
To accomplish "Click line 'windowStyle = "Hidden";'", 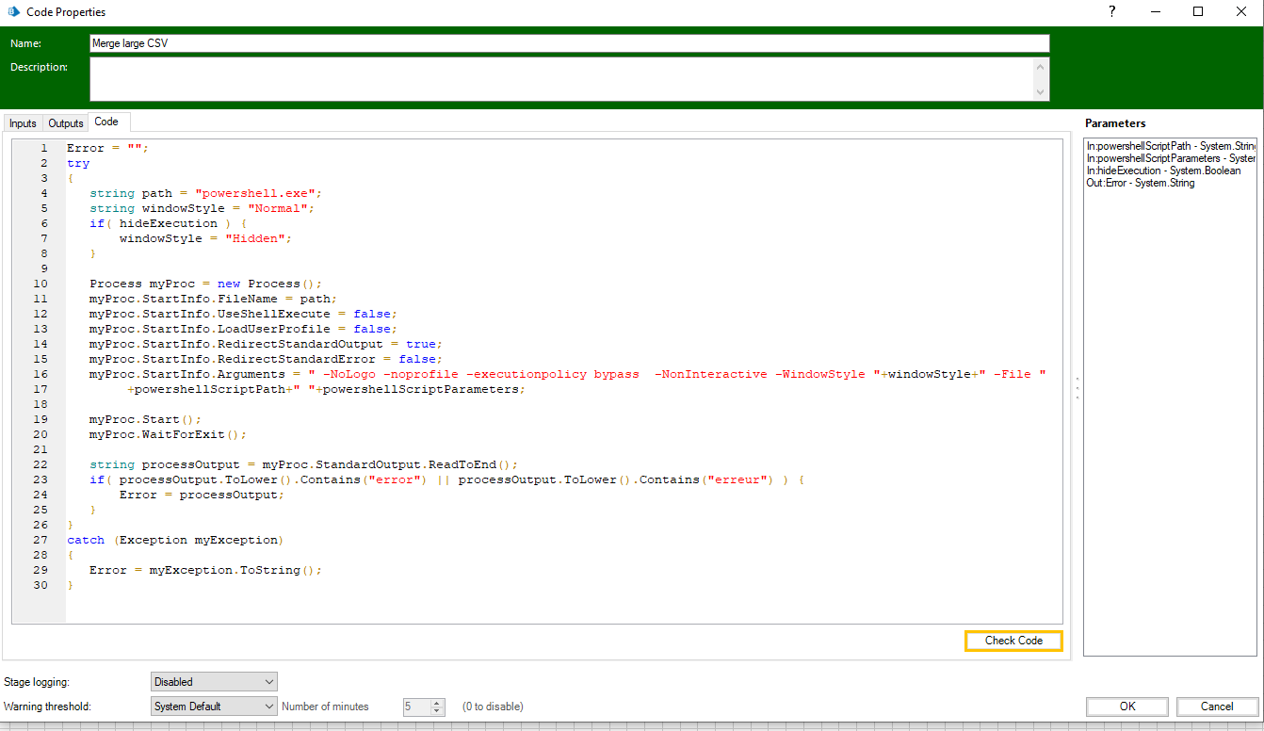I will click(x=205, y=238).
